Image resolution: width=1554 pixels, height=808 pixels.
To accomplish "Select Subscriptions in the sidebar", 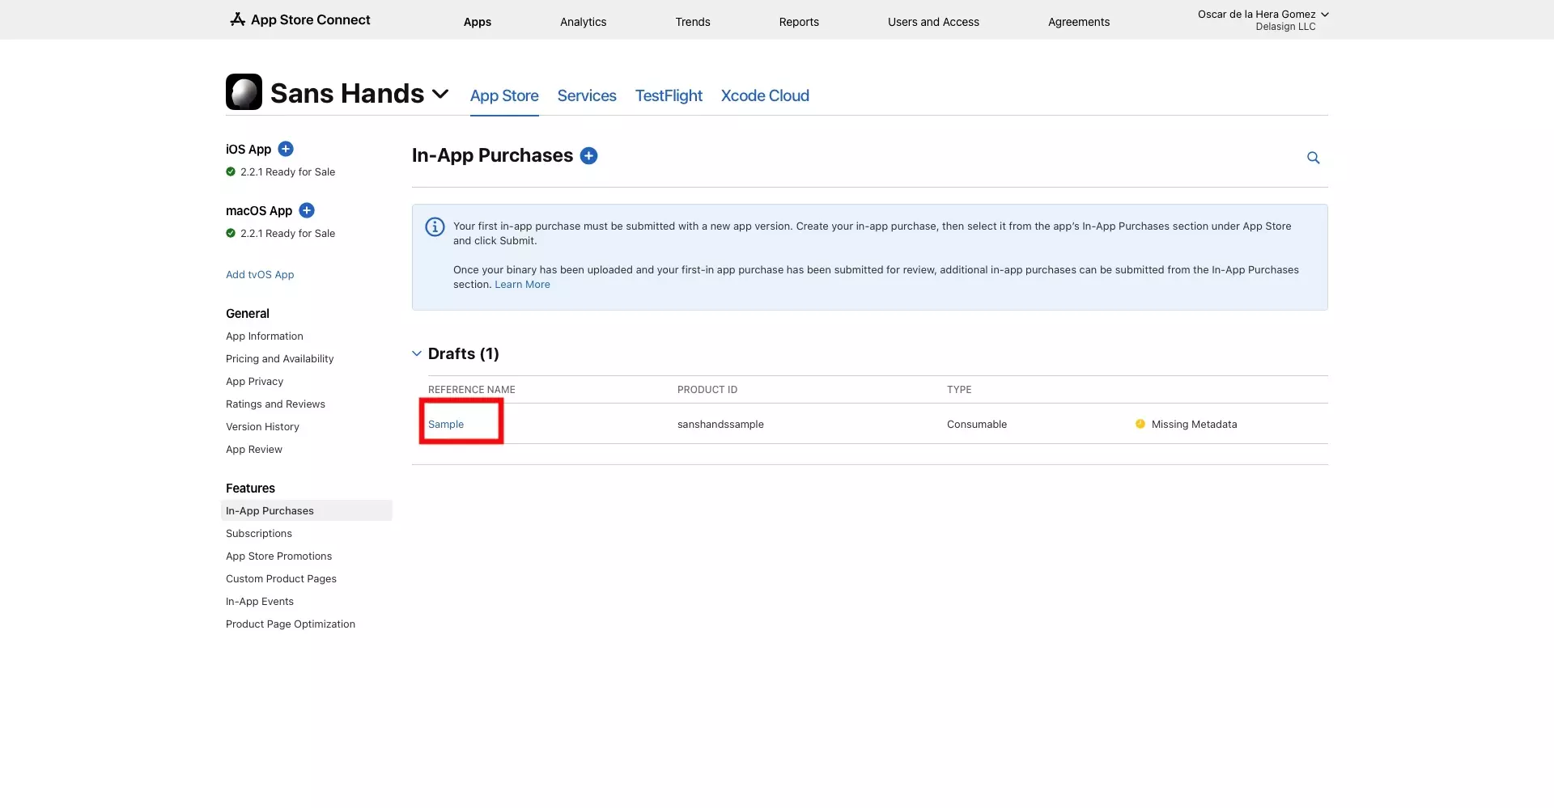I will click(x=258, y=533).
